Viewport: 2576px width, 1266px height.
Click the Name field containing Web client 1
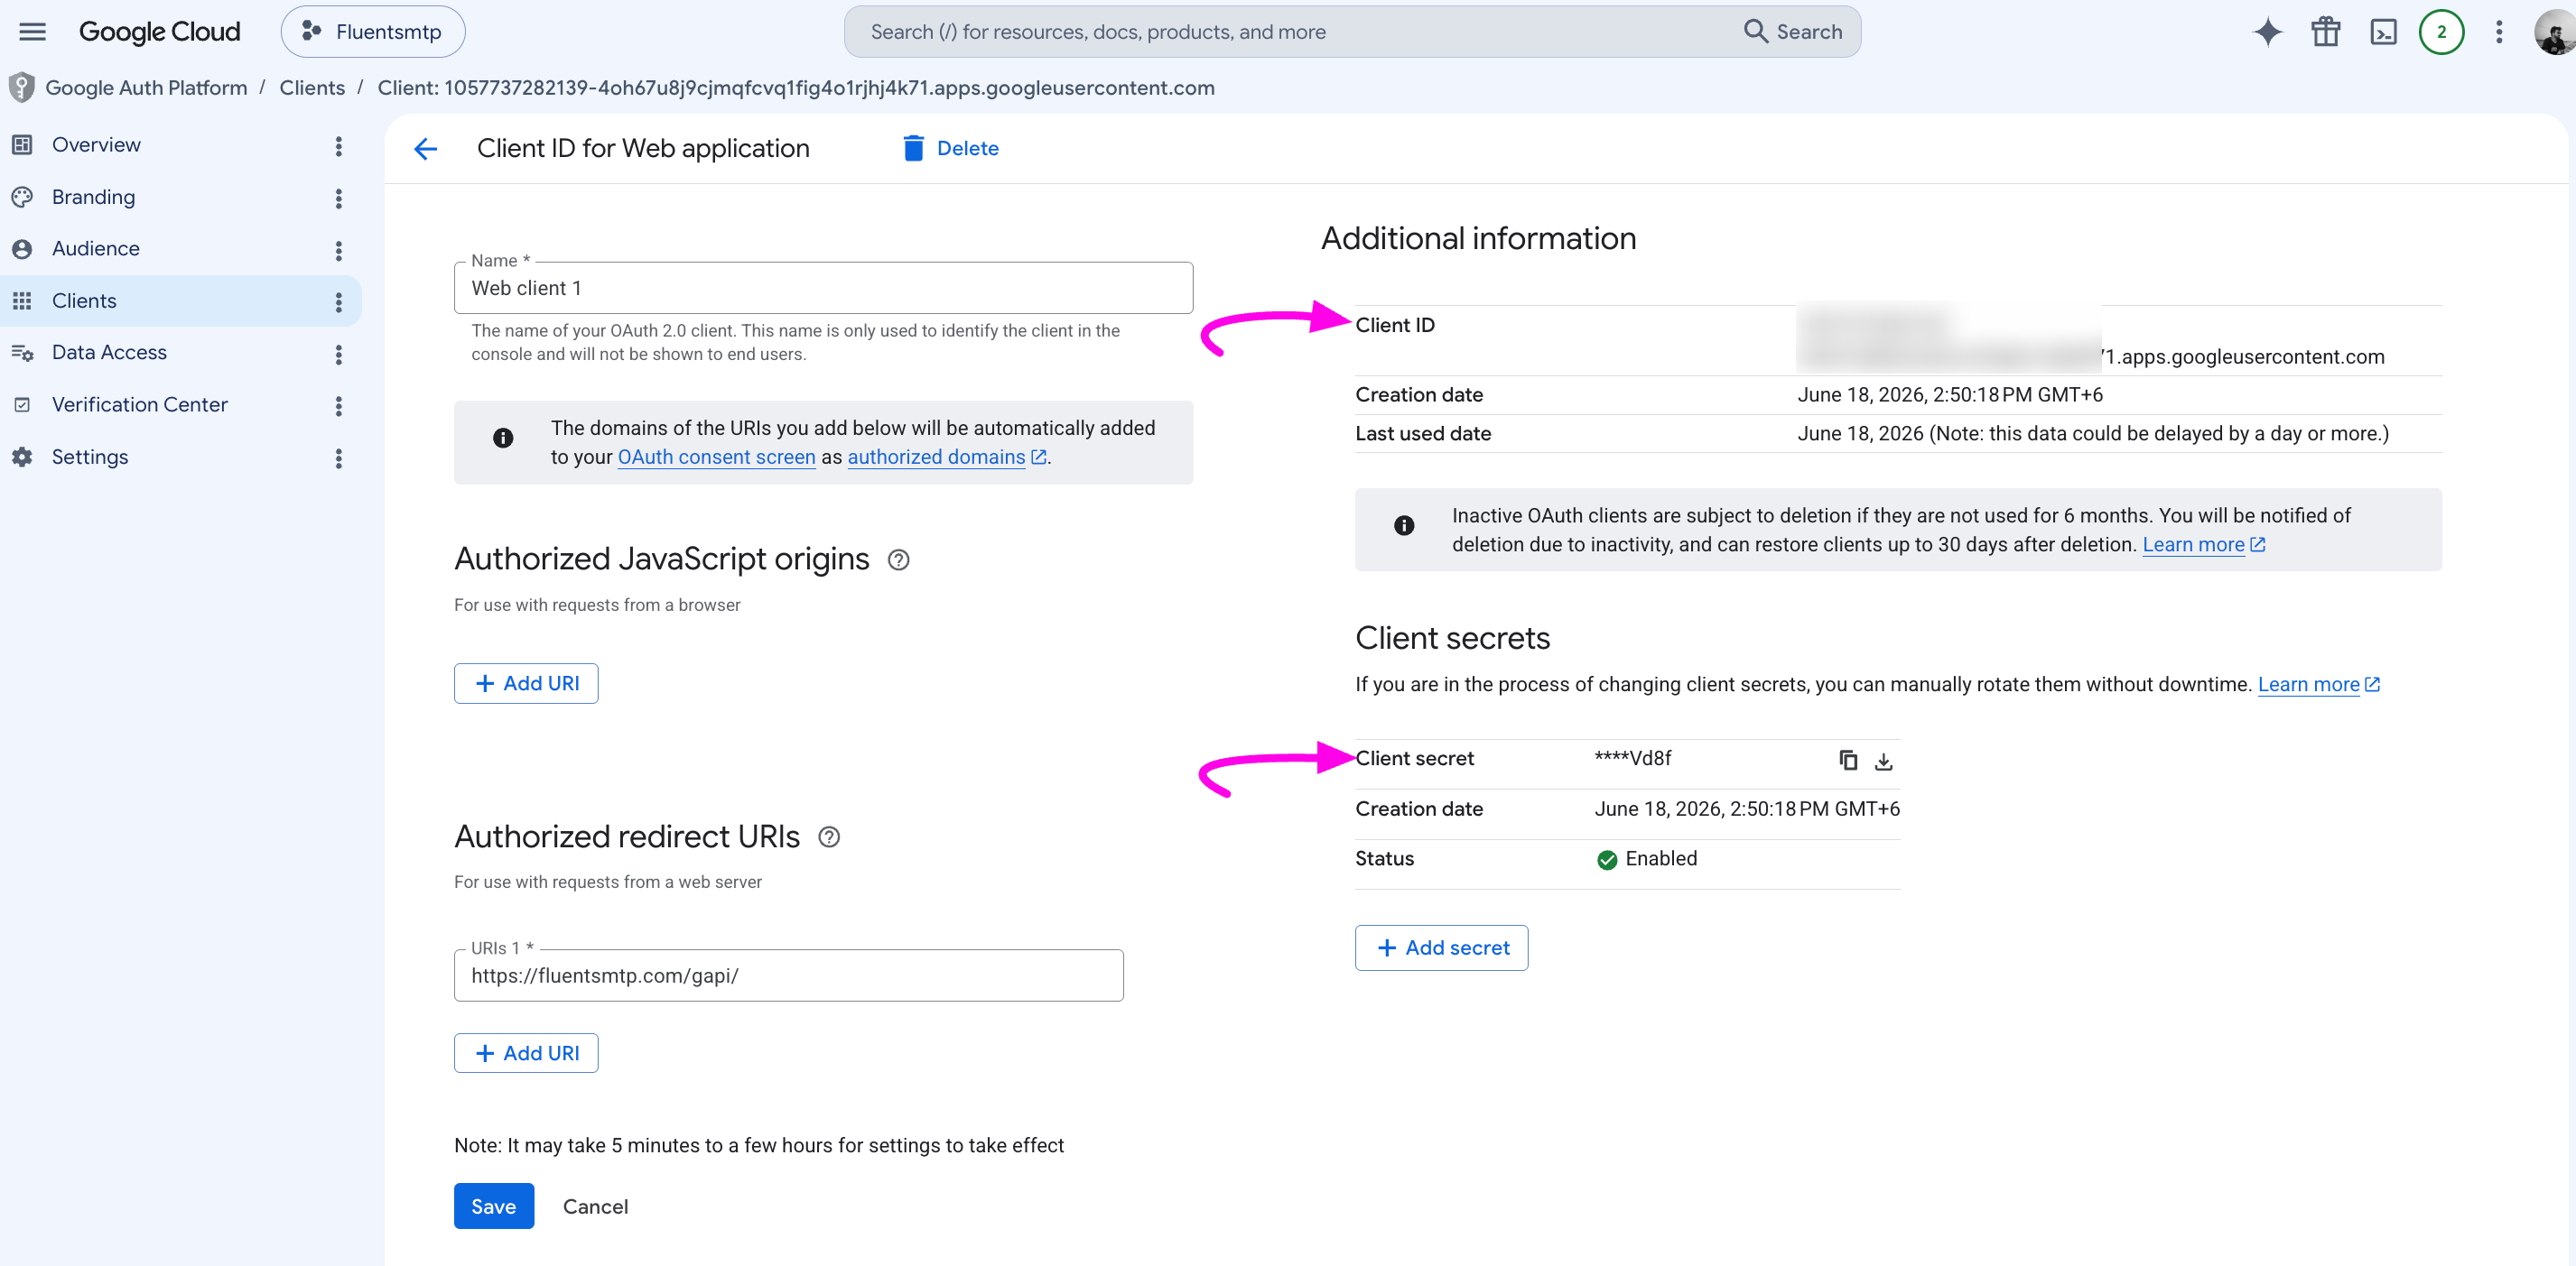[823, 288]
